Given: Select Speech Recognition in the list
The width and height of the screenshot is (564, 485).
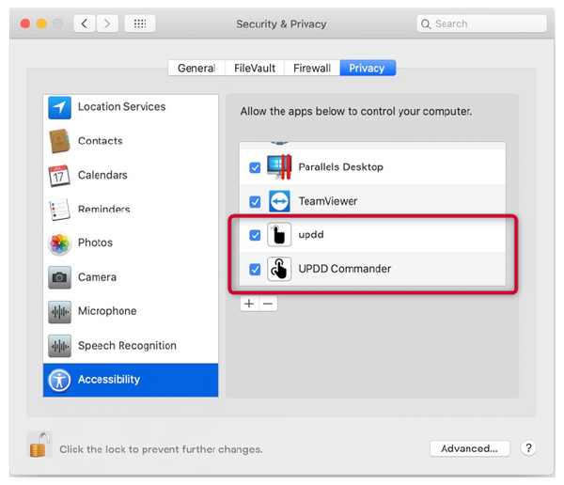Looking at the screenshot, I should [131, 346].
